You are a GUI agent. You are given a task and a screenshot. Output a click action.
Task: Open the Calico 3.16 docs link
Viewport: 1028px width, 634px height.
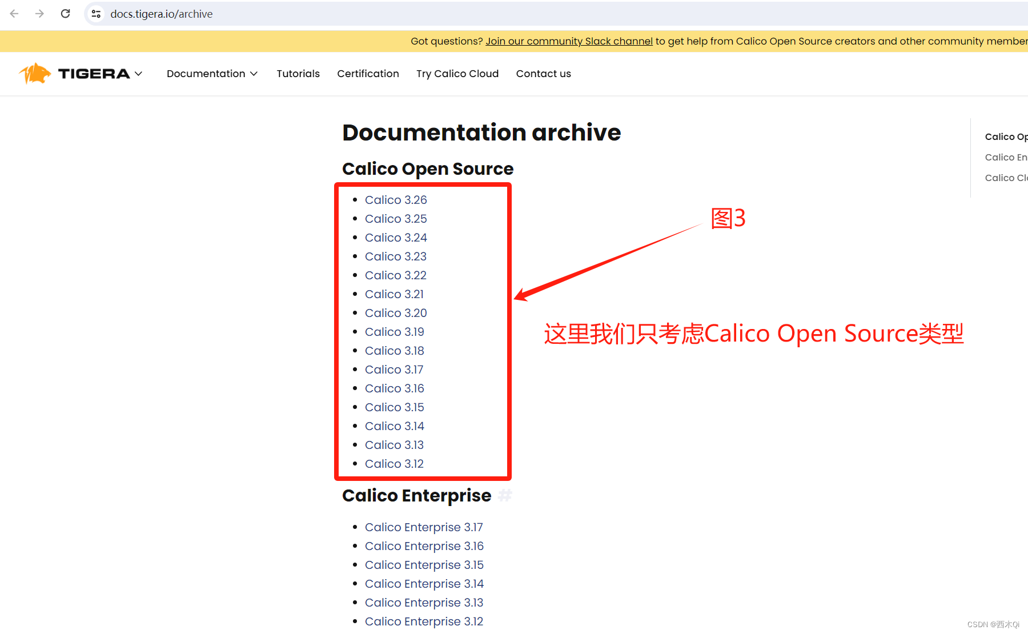click(395, 388)
